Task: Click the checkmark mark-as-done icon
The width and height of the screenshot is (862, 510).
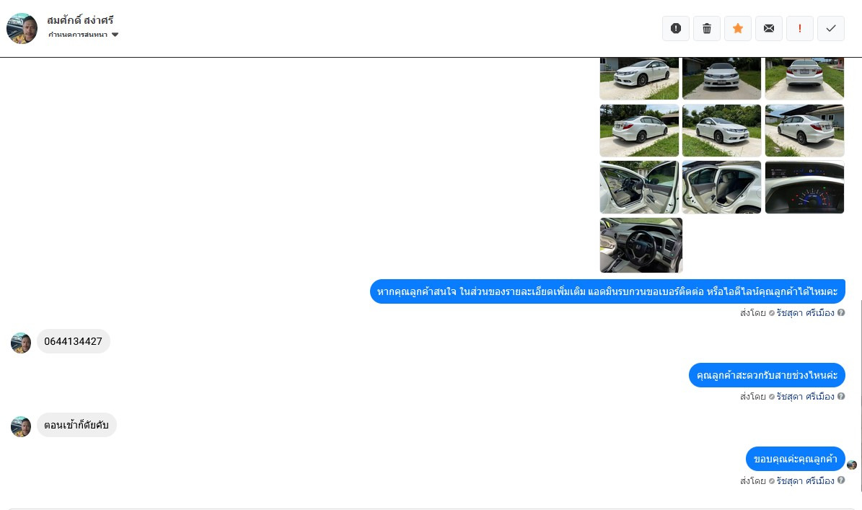Action: 831,28
